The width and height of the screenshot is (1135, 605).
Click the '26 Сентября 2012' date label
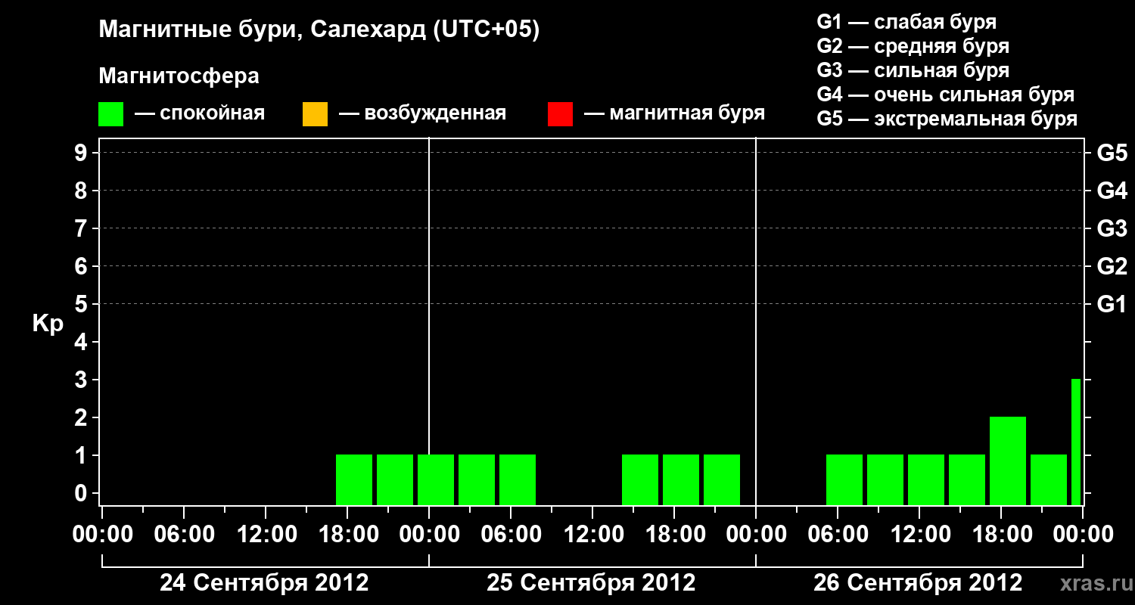[x=918, y=582]
